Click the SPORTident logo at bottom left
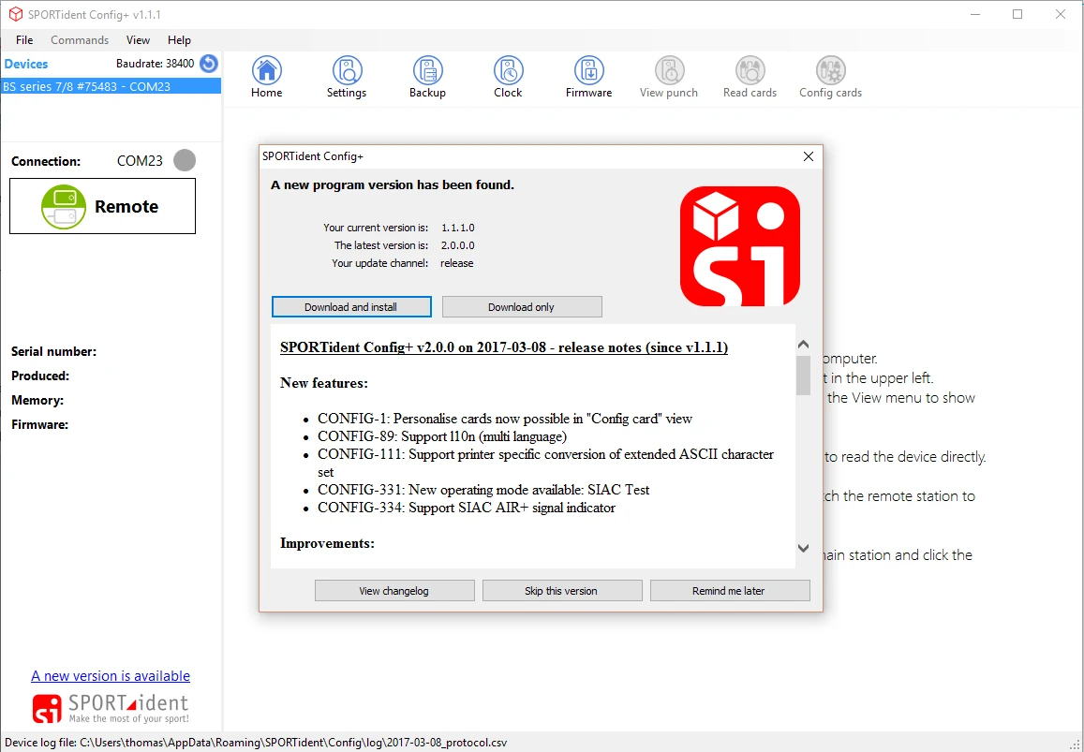Viewport: 1084px width, 752px height. point(111,708)
